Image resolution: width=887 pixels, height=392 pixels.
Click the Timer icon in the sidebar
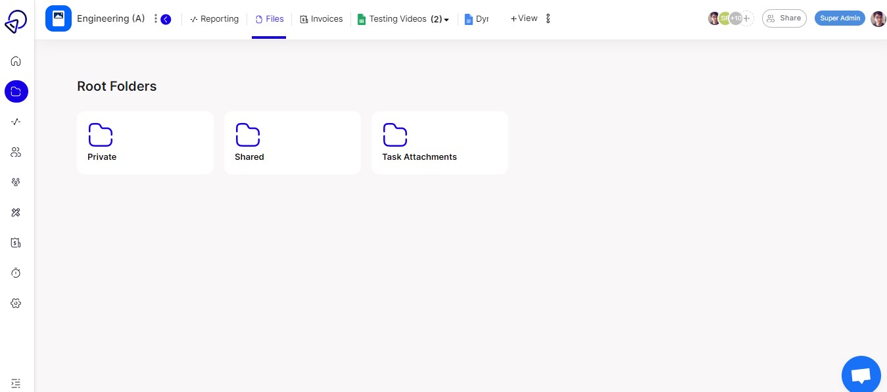tap(16, 273)
